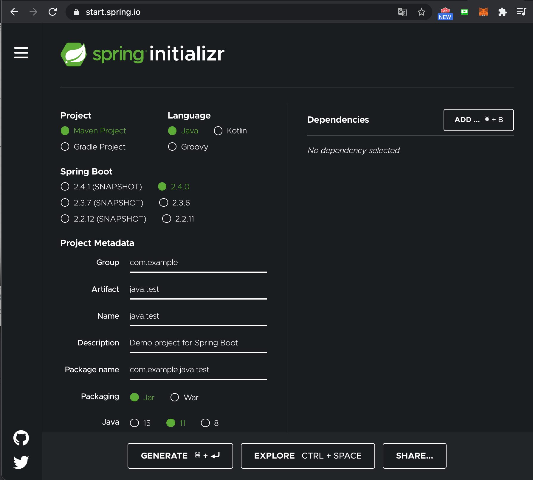
Task: Click the Group input field
Action: click(198, 263)
